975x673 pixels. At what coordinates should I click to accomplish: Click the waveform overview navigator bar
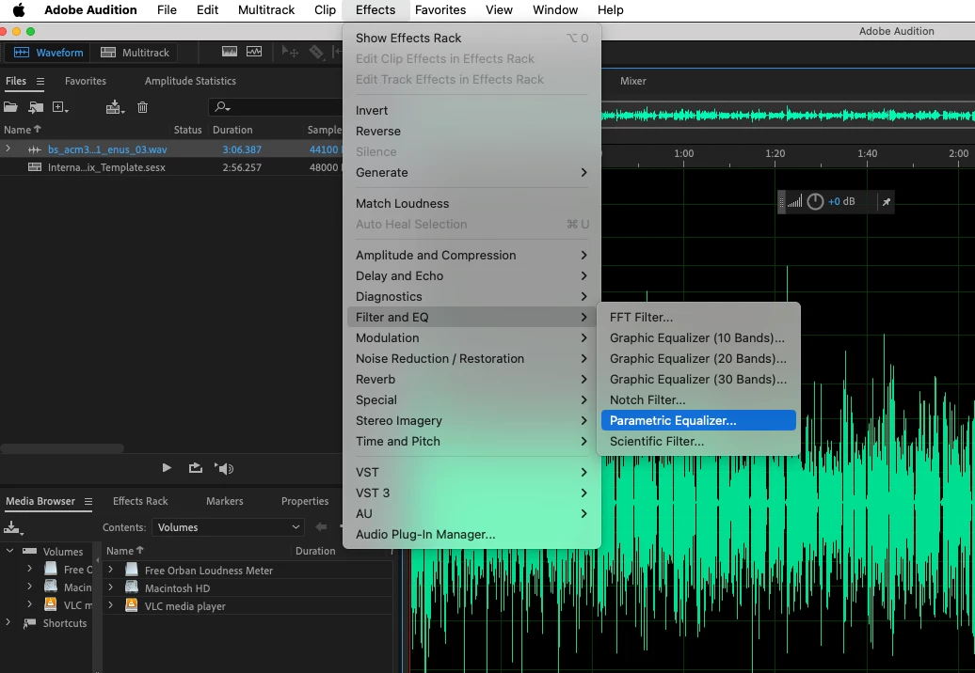tap(788, 116)
